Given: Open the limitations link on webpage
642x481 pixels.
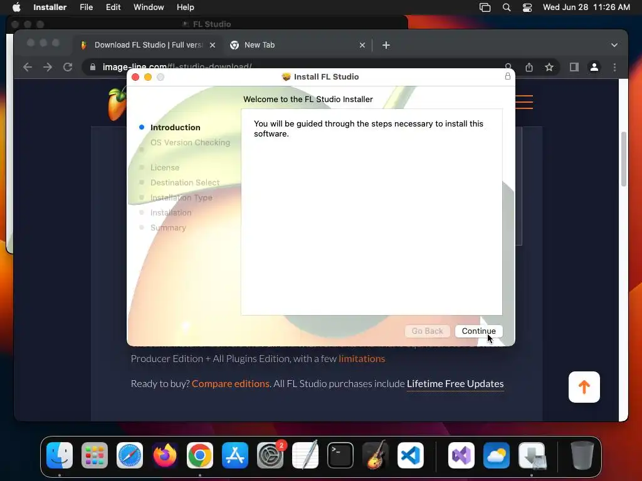Looking at the screenshot, I should [x=362, y=358].
